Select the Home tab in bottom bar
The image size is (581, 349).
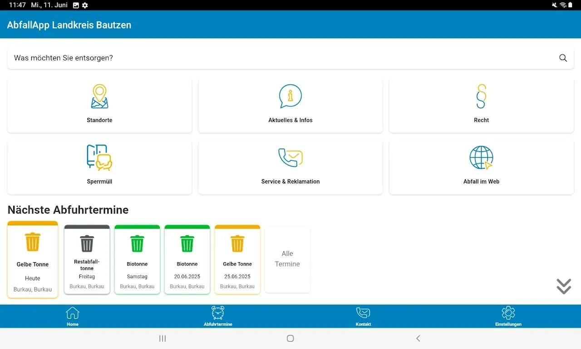click(73, 316)
